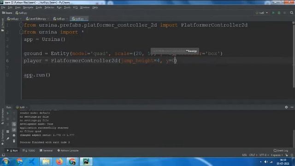The width and height of the screenshot is (295, 166).
Task: Open the Tools menu
Action: 67,7
